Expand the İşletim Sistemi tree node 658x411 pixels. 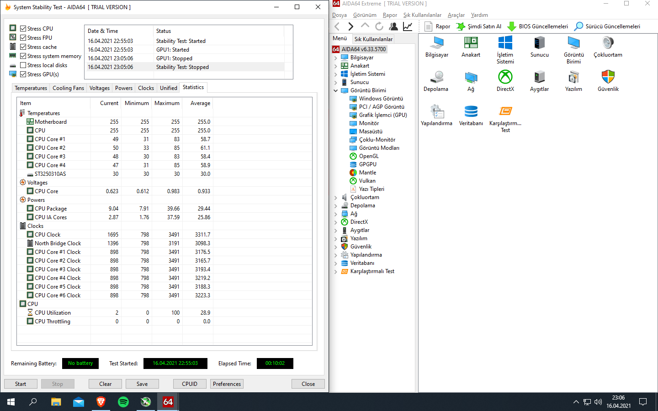click(336, 74)
